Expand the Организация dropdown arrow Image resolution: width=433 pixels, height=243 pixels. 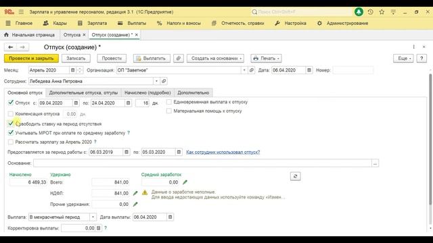[244, 70]
